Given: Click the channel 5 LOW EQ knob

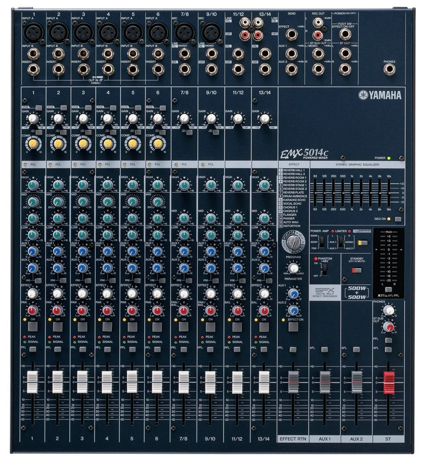Looking at the screenshot, I should [132, 234].
